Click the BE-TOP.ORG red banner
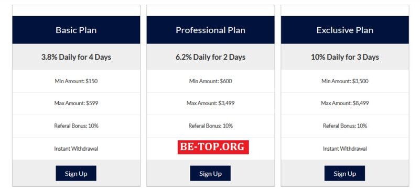The width and height of the screenshot is (420, 192). pyautogui.click(x=213, y=147)
